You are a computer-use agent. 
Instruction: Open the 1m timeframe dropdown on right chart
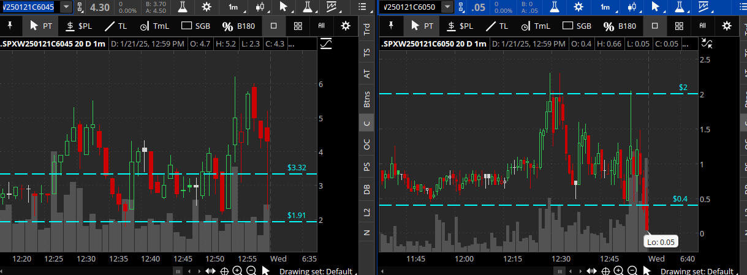[x=605, y=7]
